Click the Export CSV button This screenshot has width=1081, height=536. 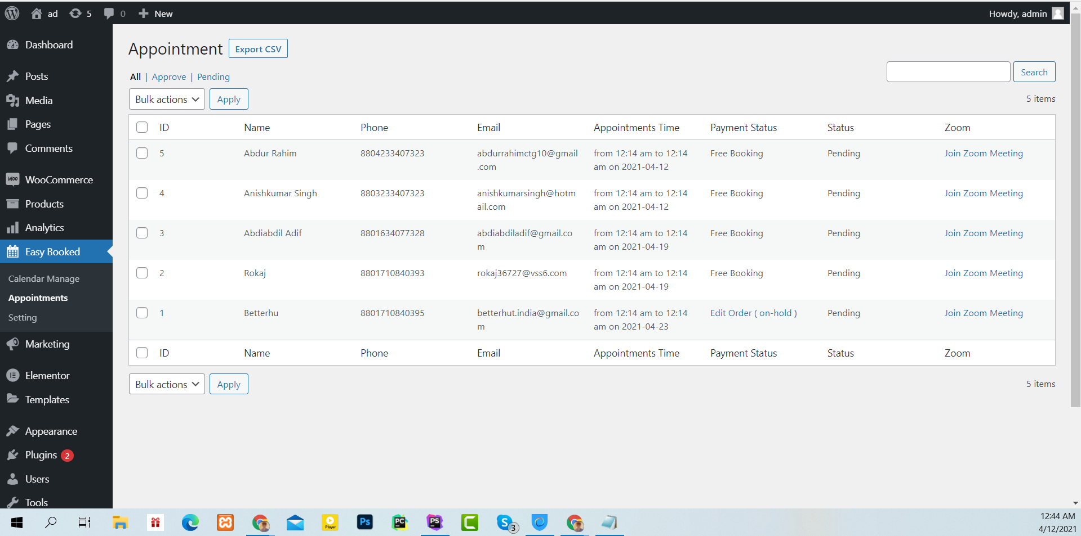[x=257, y=48]
